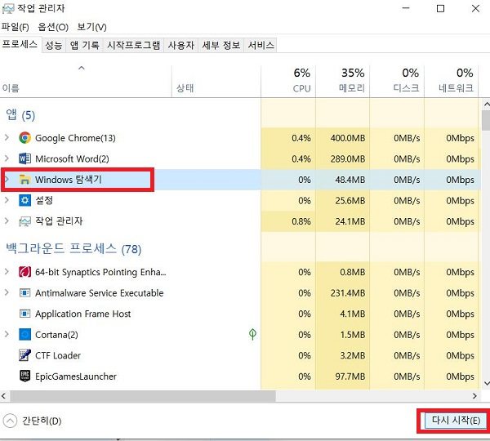Select the Antimalware Service Executable name
The width and height of the screenshot is (490, 441).
coord(100,293)
